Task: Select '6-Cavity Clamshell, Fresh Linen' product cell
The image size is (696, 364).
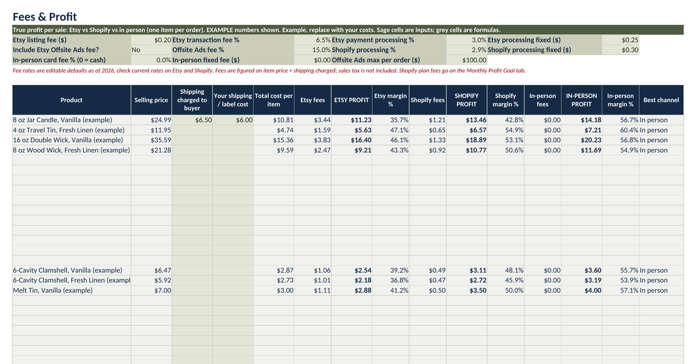Action: [71, 280]
